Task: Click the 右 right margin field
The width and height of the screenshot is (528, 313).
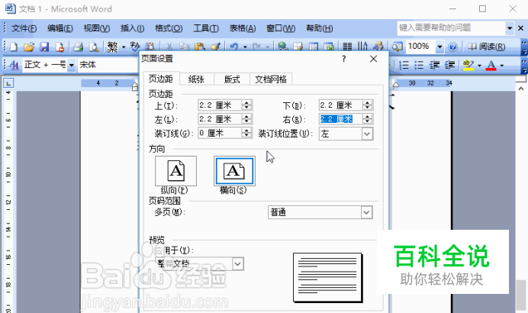Action: pos(341,119)
